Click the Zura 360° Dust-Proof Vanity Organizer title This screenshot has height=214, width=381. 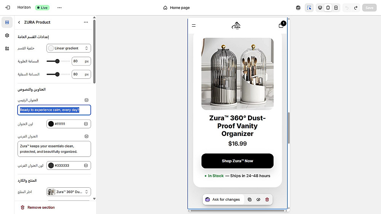point(237,126)
